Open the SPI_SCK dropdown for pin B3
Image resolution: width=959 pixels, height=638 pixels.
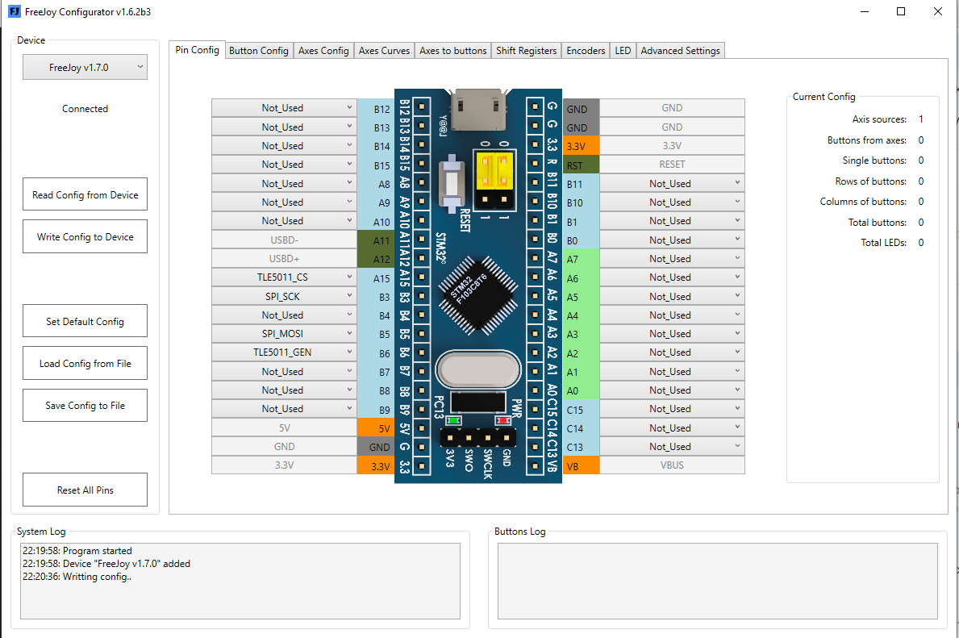(284, 296)
